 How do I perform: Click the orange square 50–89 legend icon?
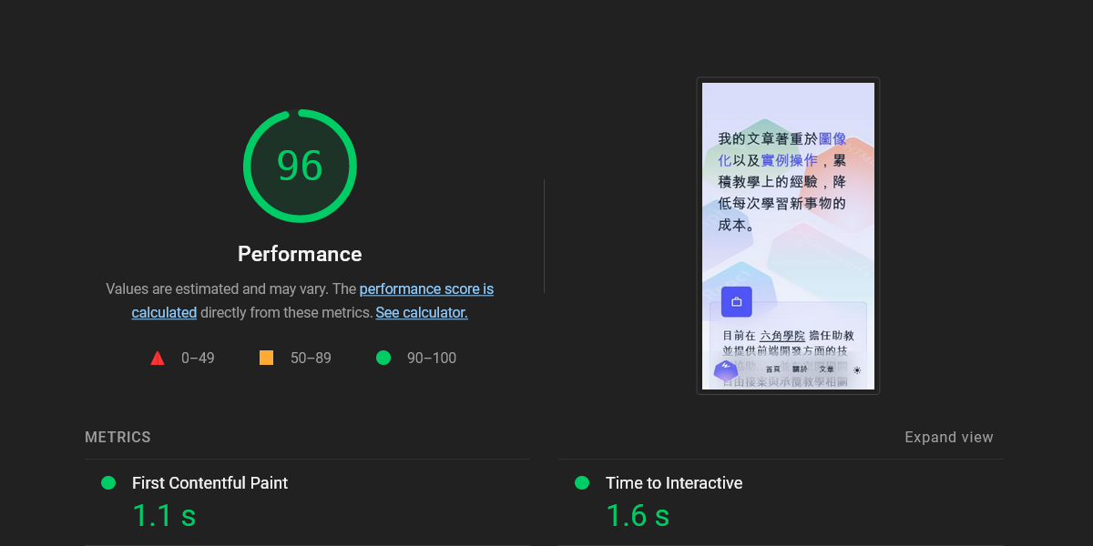[x=266, y=359]
